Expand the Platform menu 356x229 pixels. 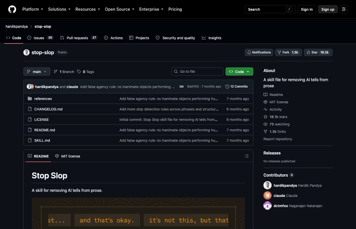click(x=33, y=9)
